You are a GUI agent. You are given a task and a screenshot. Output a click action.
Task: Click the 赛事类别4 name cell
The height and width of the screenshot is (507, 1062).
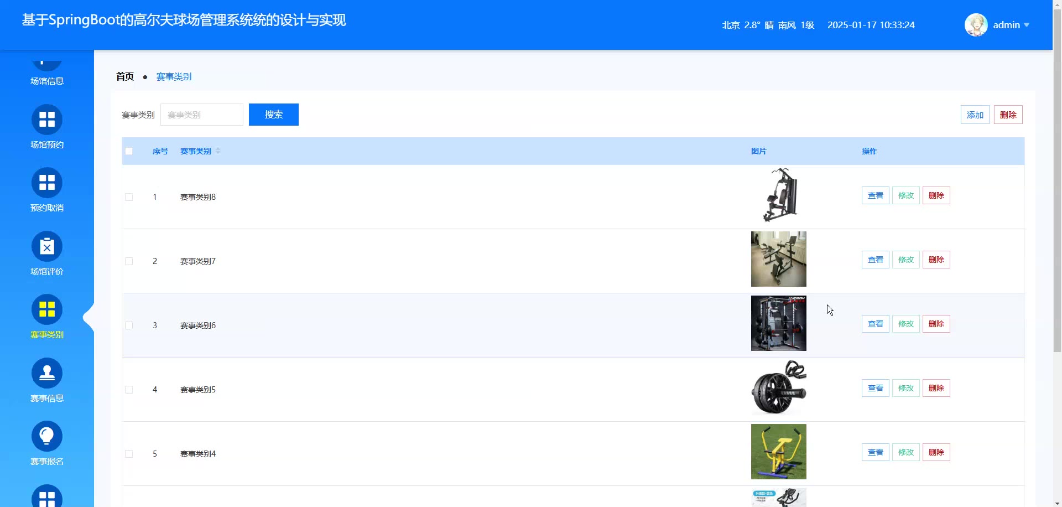click(x=198, y=454)
